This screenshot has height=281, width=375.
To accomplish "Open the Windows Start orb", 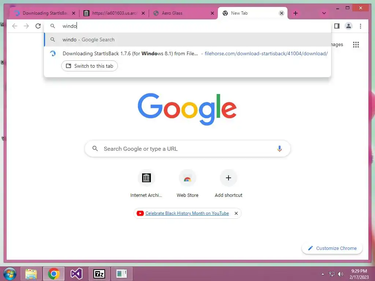I will point(10,274).
